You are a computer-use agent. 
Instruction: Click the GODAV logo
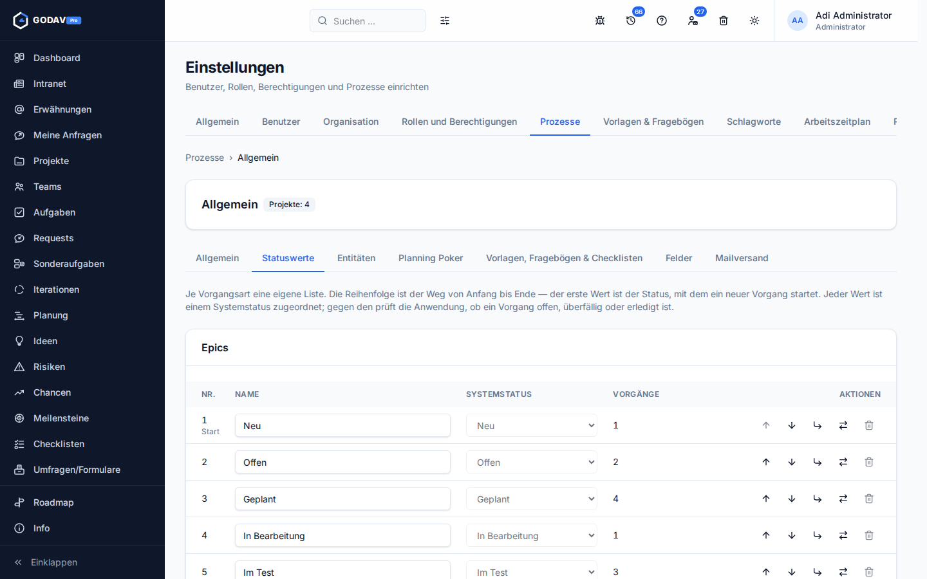(x=47, y=20)
